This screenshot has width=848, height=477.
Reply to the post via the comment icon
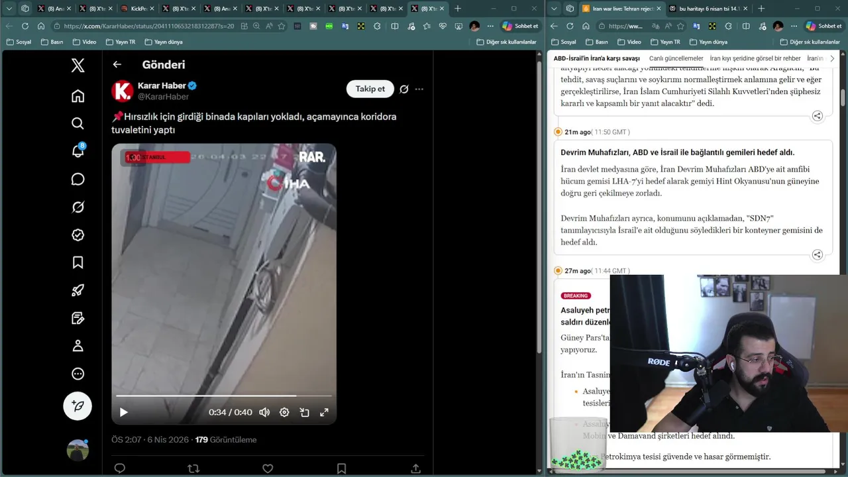(120, 468)
